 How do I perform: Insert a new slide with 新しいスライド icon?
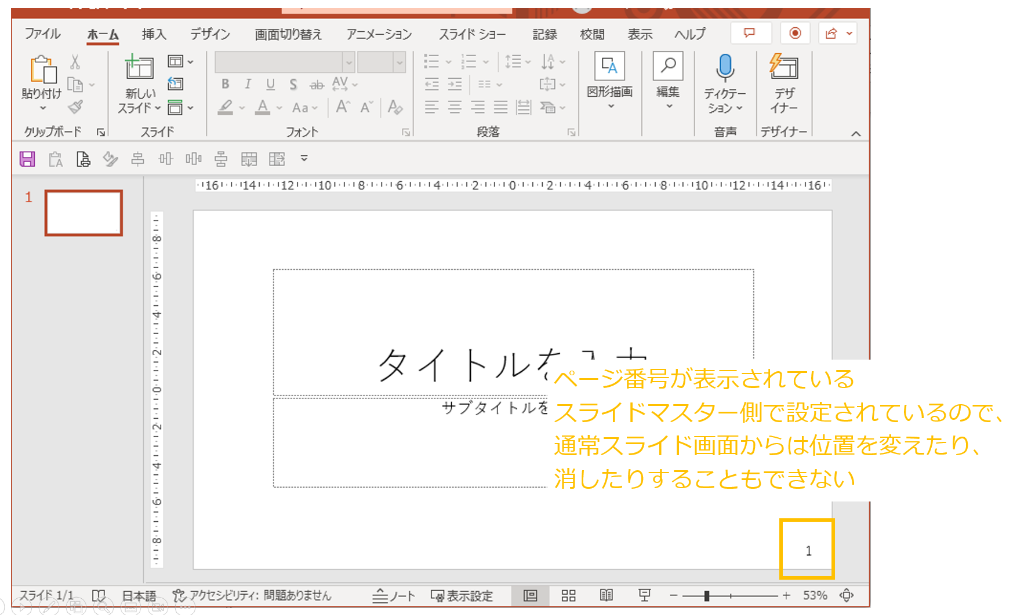tap(139, 67)
